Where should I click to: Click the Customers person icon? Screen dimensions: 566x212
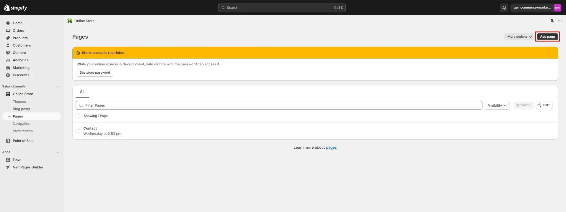pos(8,45)
